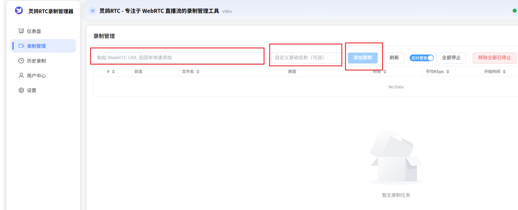Click the 仪表盘 dashboard icon
This screenshot has width=518, height=210.
pos(21,31)
